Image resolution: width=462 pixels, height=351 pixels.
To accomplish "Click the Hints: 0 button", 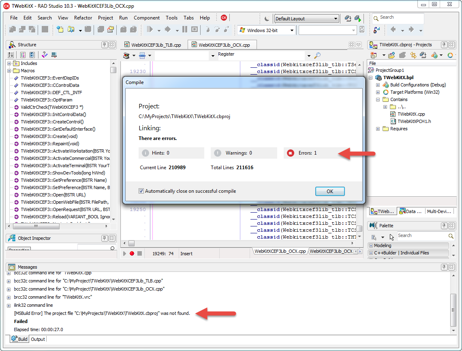I will [x=171, y=153].
